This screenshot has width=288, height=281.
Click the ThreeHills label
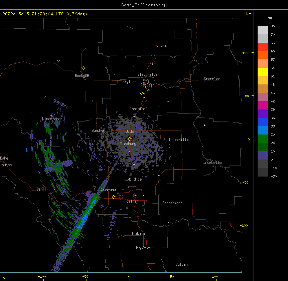pyautogui.click(x=178, y=139)
